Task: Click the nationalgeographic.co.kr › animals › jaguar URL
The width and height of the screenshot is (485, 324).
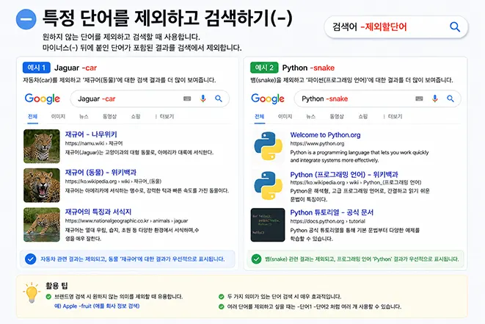Action: [x=126, y=221]
